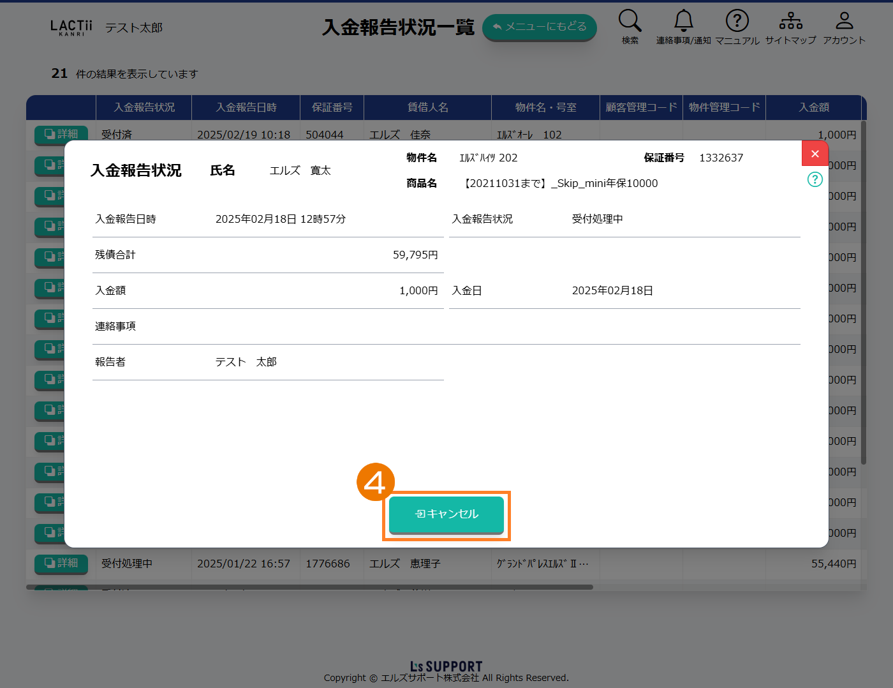This screenshot has height=688, width=893.
Task: Click the メニューにもどる button
Action: [x=539, y=27]
